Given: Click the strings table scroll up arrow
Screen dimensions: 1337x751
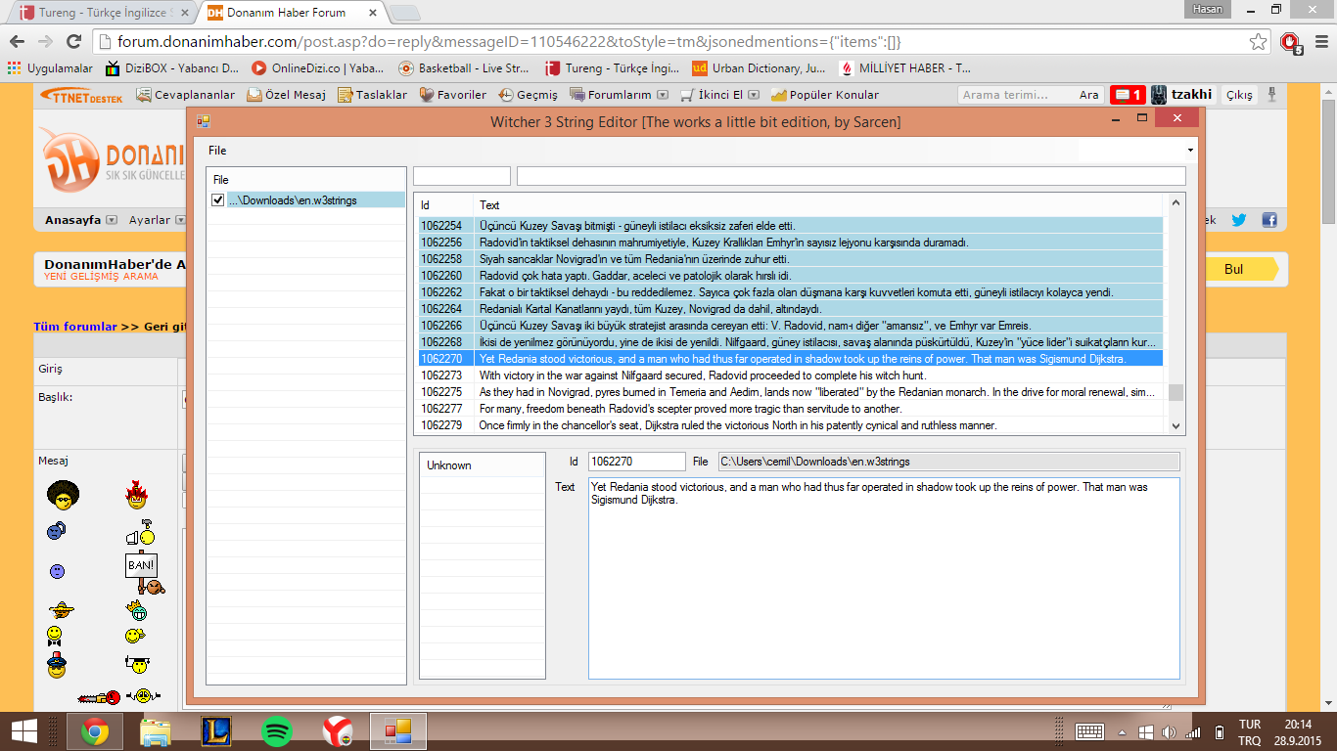Looking at the screenshot, I should 1176,203.
